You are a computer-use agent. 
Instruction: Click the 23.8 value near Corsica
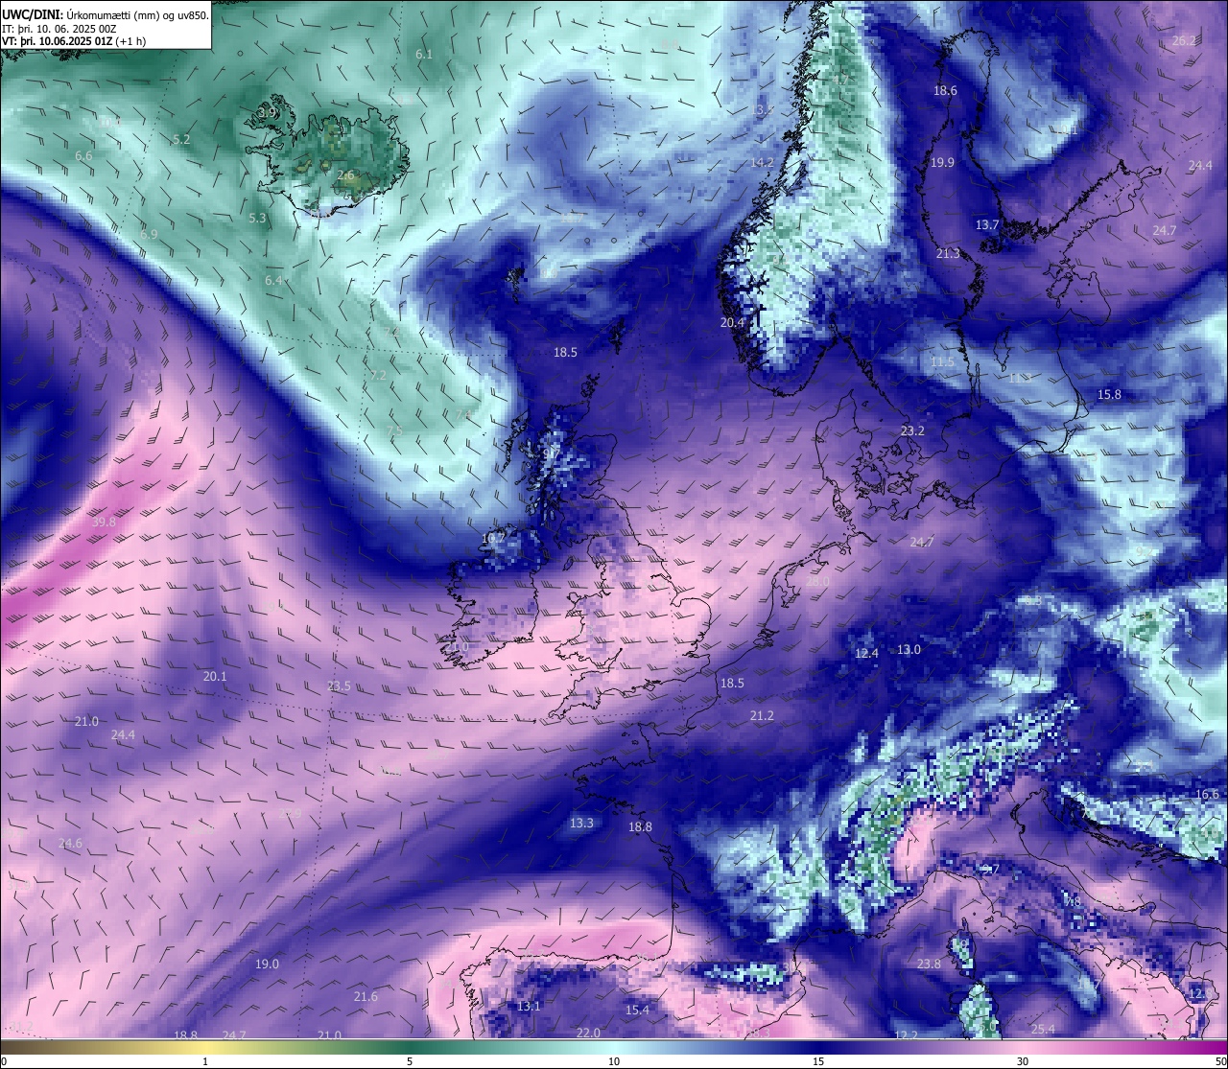929,964
